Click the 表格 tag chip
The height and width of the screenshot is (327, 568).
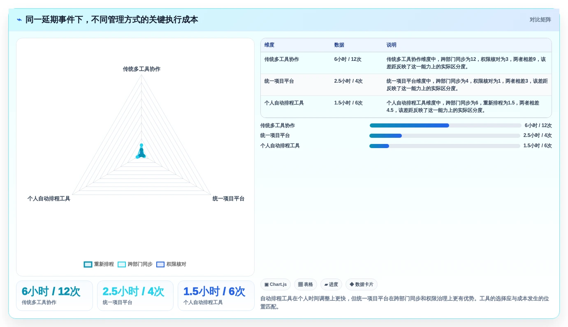(x=306, y=285)
